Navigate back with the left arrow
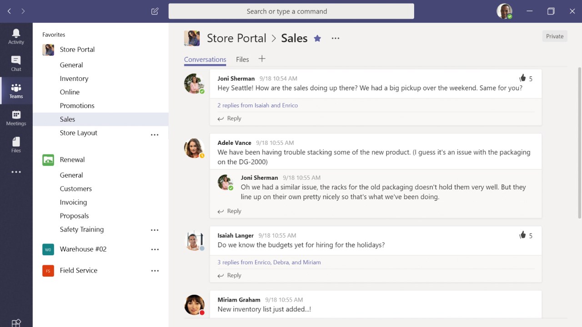The height and width of the screenshot is (327, 582). tap(9, 11)
